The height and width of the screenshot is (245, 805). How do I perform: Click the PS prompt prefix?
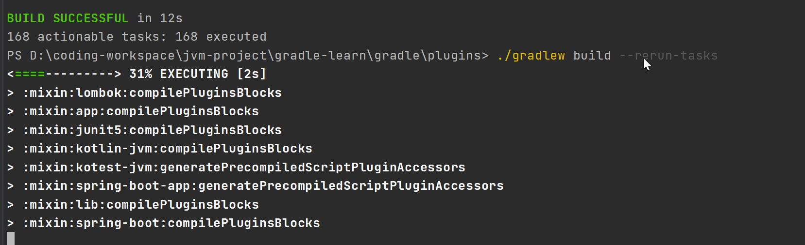tap(14, 56)
